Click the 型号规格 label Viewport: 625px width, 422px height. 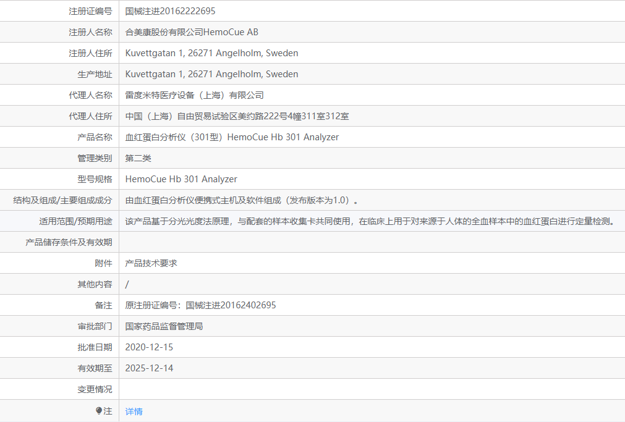pyautogui.click(x=95, y=179)
